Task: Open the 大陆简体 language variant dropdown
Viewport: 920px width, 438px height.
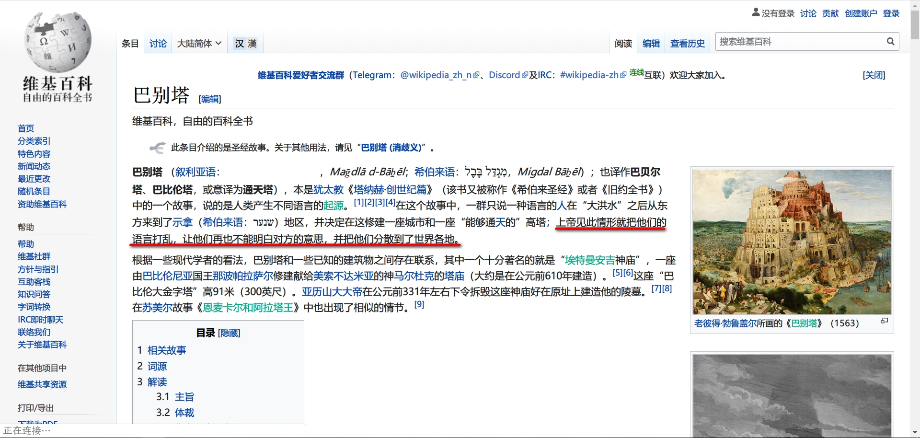Action: (x=199, y=44)
